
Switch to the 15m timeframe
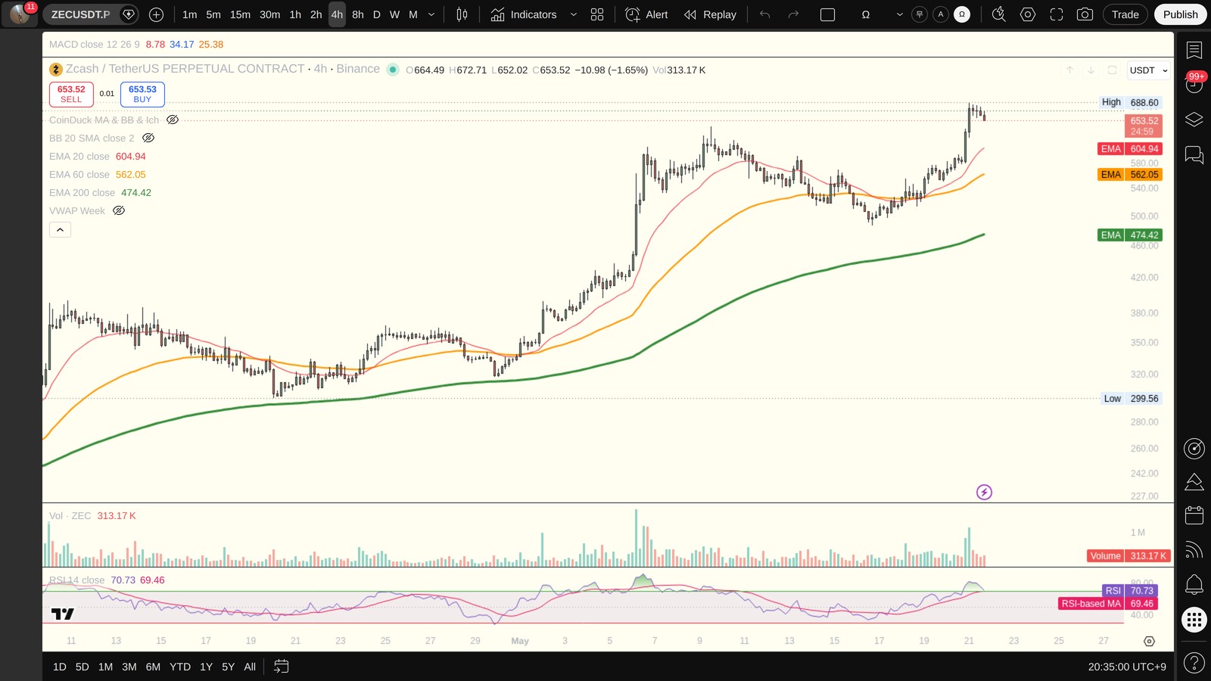(x=240, y=14)
